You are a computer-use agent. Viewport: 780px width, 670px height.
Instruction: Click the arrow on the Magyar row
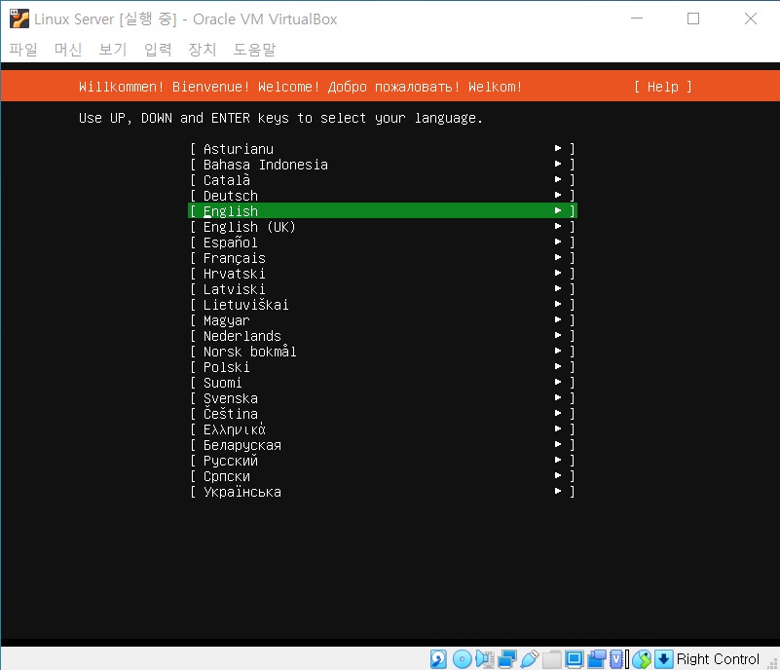pos(558,319)
